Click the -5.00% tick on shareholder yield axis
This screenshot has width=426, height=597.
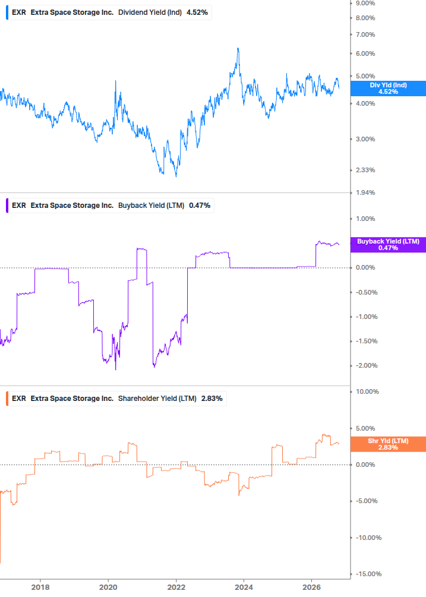(x=367, y=501)
